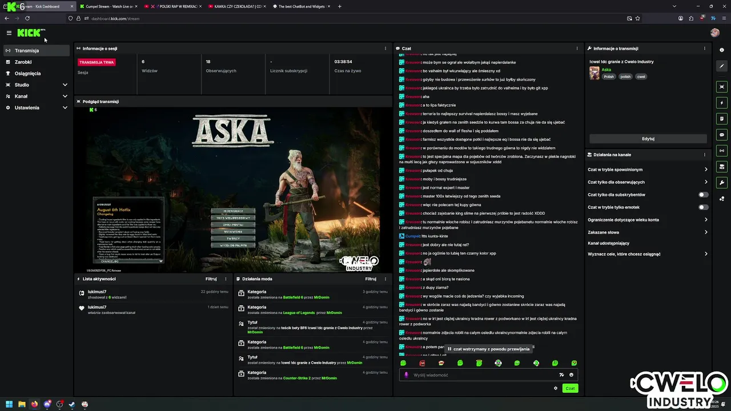
Task: Toggle the chat bubble widget icon in right rail
Action: tap(722, 135)
